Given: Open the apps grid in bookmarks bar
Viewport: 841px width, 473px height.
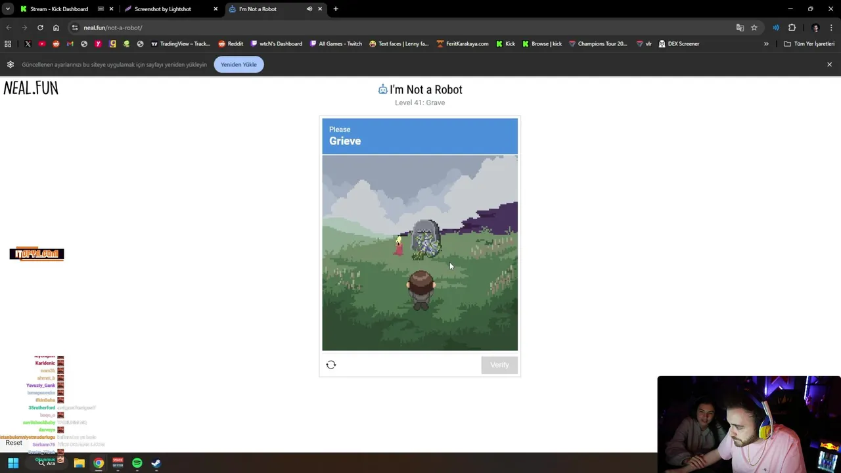Looking at the screenshot, I should pyautogui.click(x=8, y=44).
